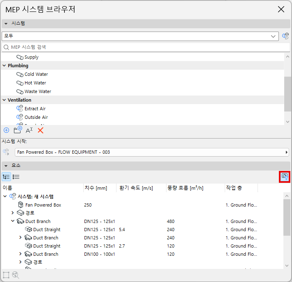Click the elements list scroll down arrow
This screenshot has height=282, width=292.
pos(287,266)
